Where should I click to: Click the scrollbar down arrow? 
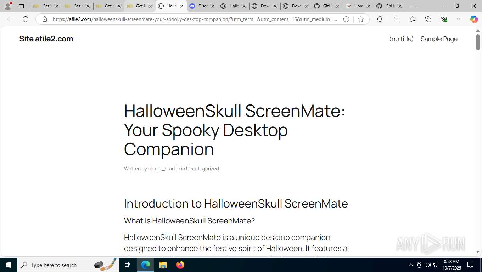coord(478,252)
